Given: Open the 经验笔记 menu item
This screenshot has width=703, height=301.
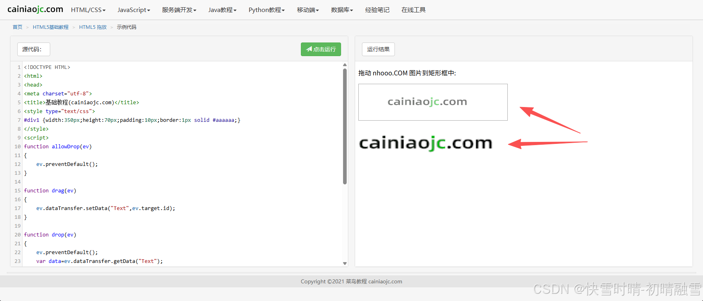Looking at the screenshot, I should 377,10.
